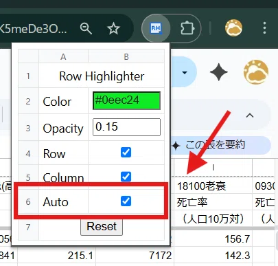Click column header A in the popup

click(63, 57)
